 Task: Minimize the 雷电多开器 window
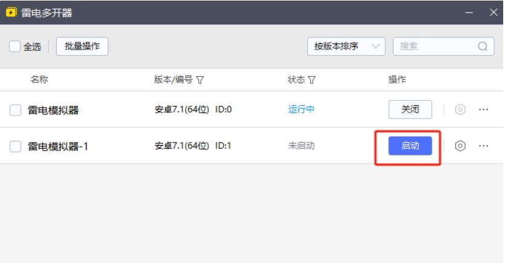click(x=468, y=12)
